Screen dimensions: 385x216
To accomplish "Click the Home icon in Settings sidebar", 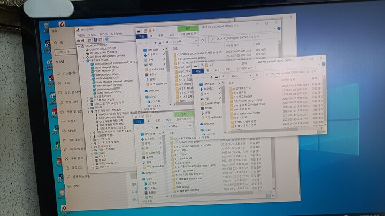I will pos(56,43).
